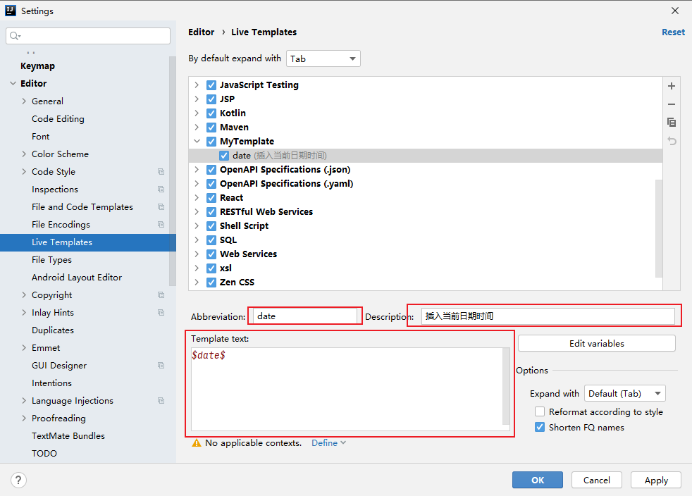
Task: Remove selected template with minus icon
Action: [672, 104]
